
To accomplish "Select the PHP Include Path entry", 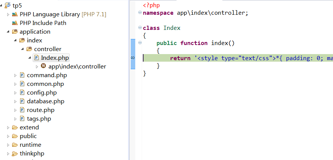I will click(x=43, y=23).
